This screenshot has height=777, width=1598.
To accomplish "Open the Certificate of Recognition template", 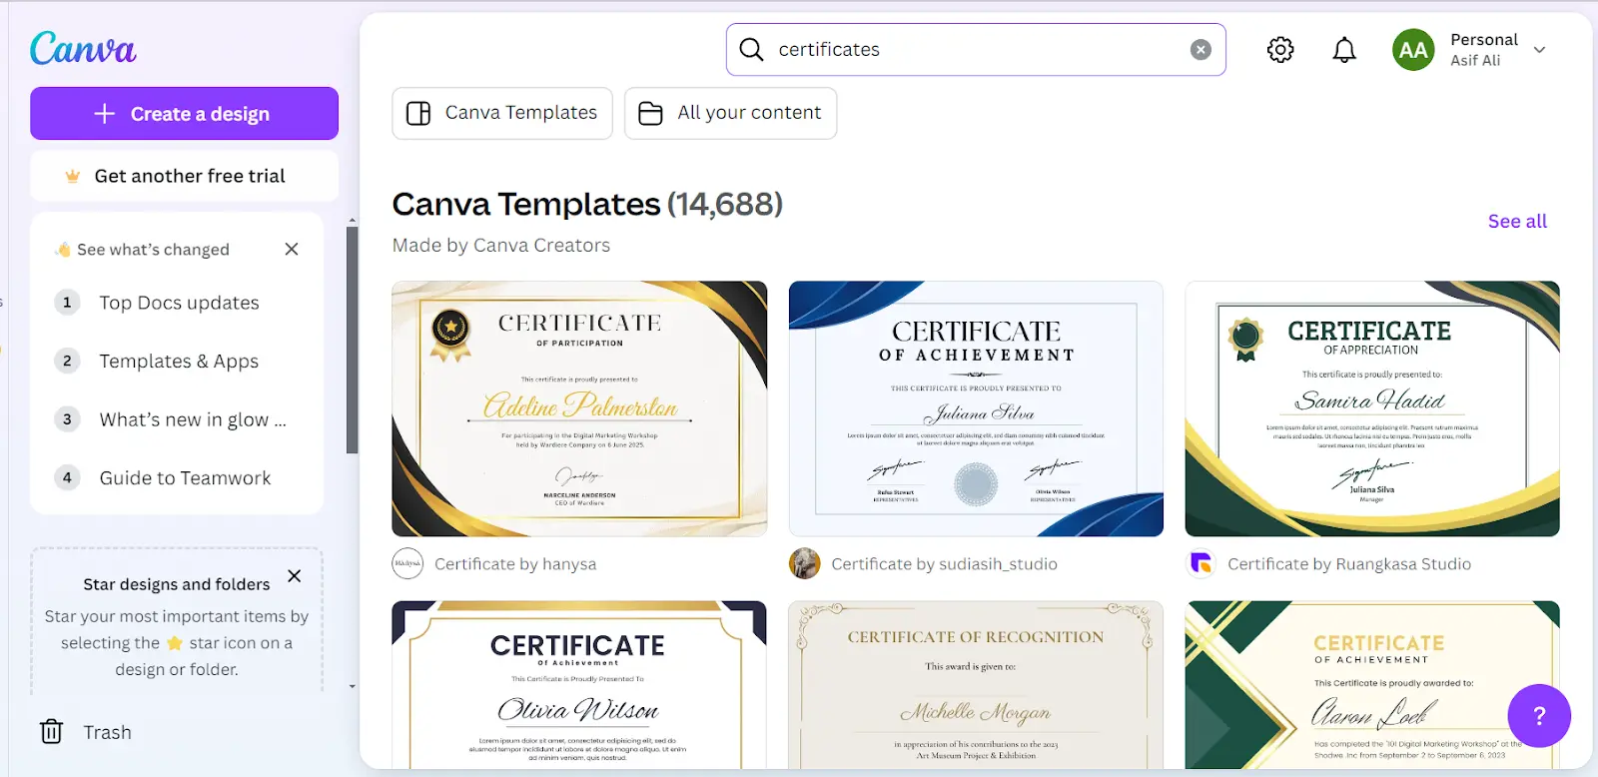I will click(x=976, y=684).
